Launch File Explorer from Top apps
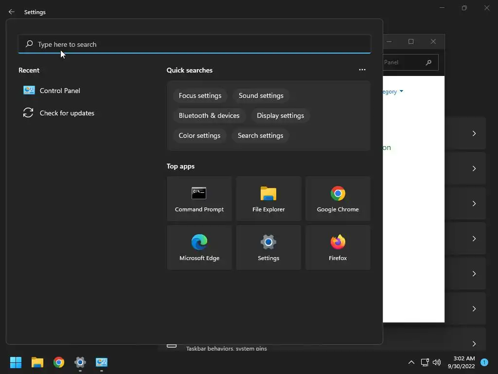Viewport: 498px width, 374px height. click(x=268, y=199)
